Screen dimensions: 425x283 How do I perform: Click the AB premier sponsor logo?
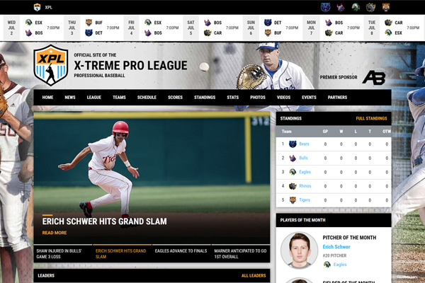373,77
